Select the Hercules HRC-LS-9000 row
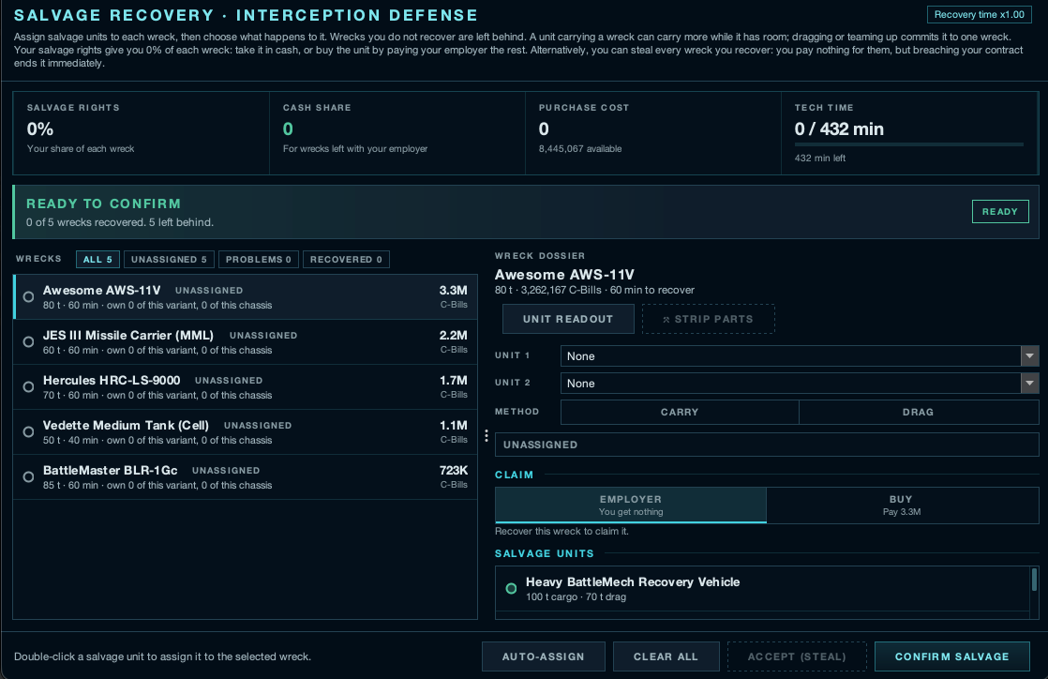 click(246, 386)
